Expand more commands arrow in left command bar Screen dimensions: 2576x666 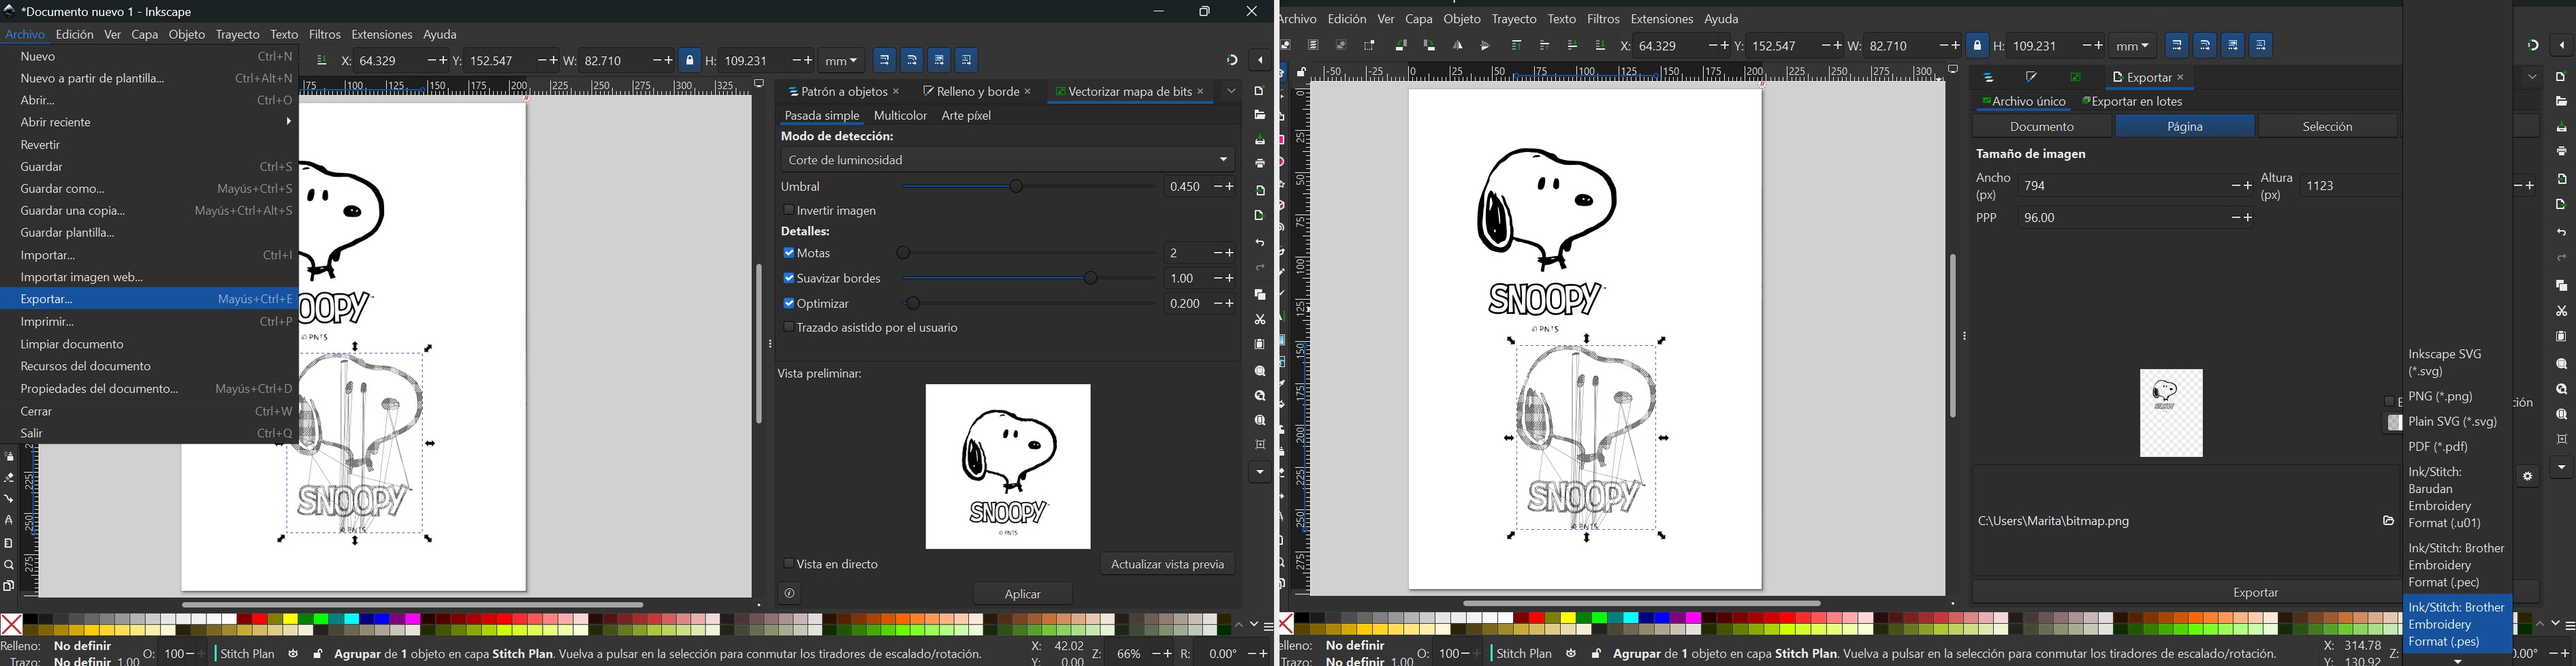pyautogui.click(x=1260, y=472)
